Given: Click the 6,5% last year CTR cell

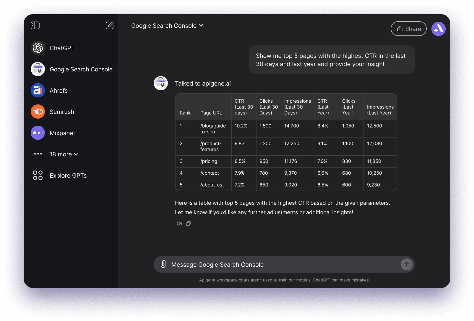Looking at the screenshot, I should click(327, 185).
